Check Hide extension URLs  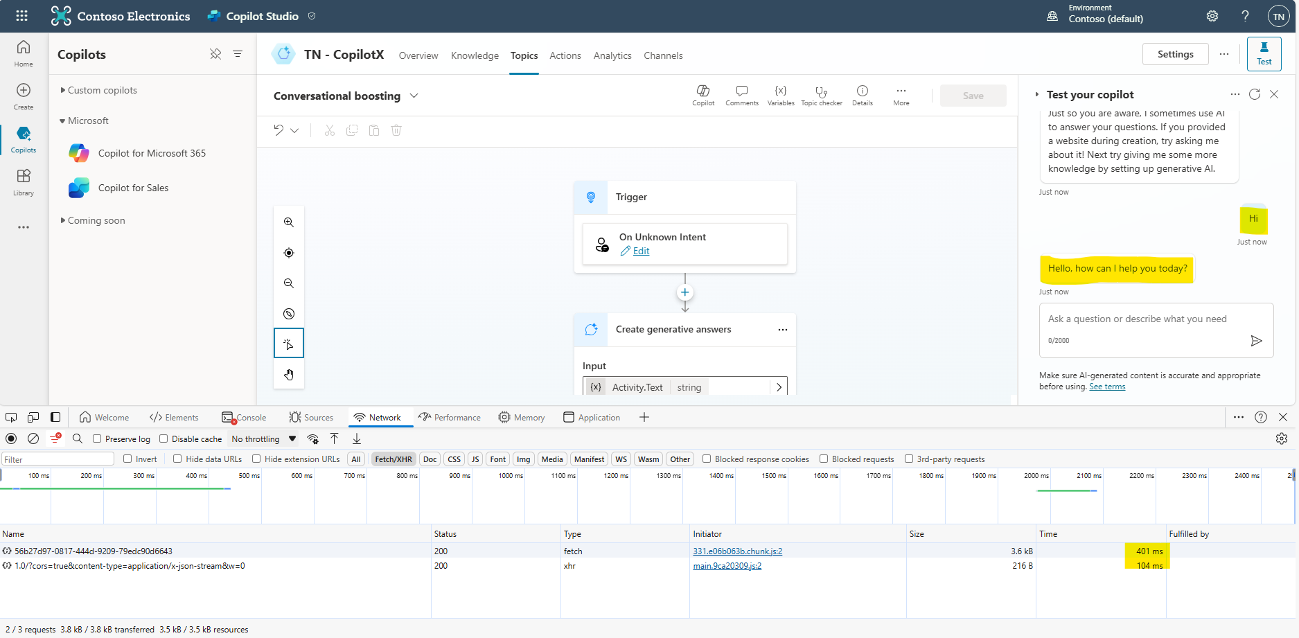(256, 459)
